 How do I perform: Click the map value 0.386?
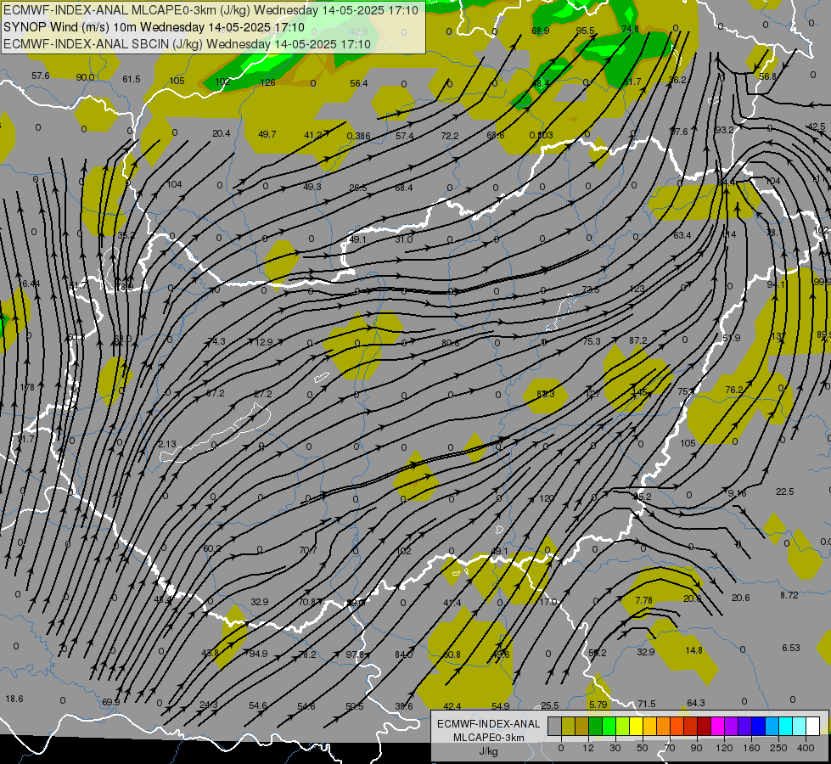pos(358,137)
